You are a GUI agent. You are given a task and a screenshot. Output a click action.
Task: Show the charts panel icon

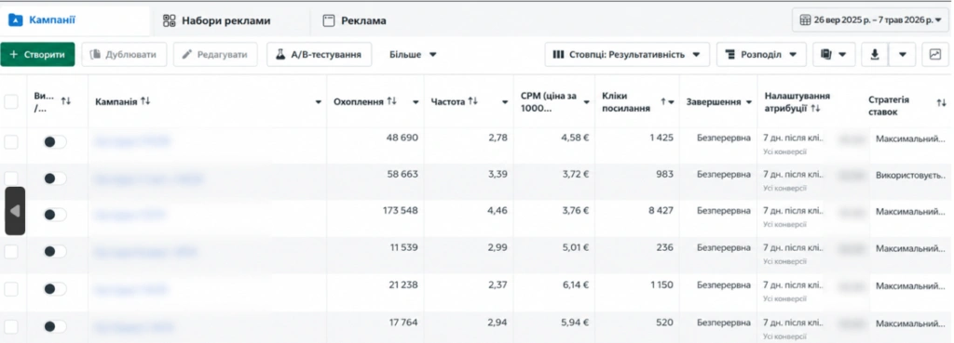[x=935, y=55]
